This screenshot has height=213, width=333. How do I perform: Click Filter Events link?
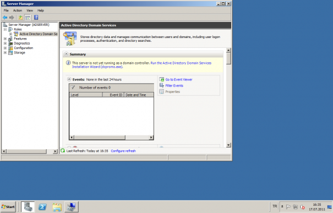tap(174, 85)
